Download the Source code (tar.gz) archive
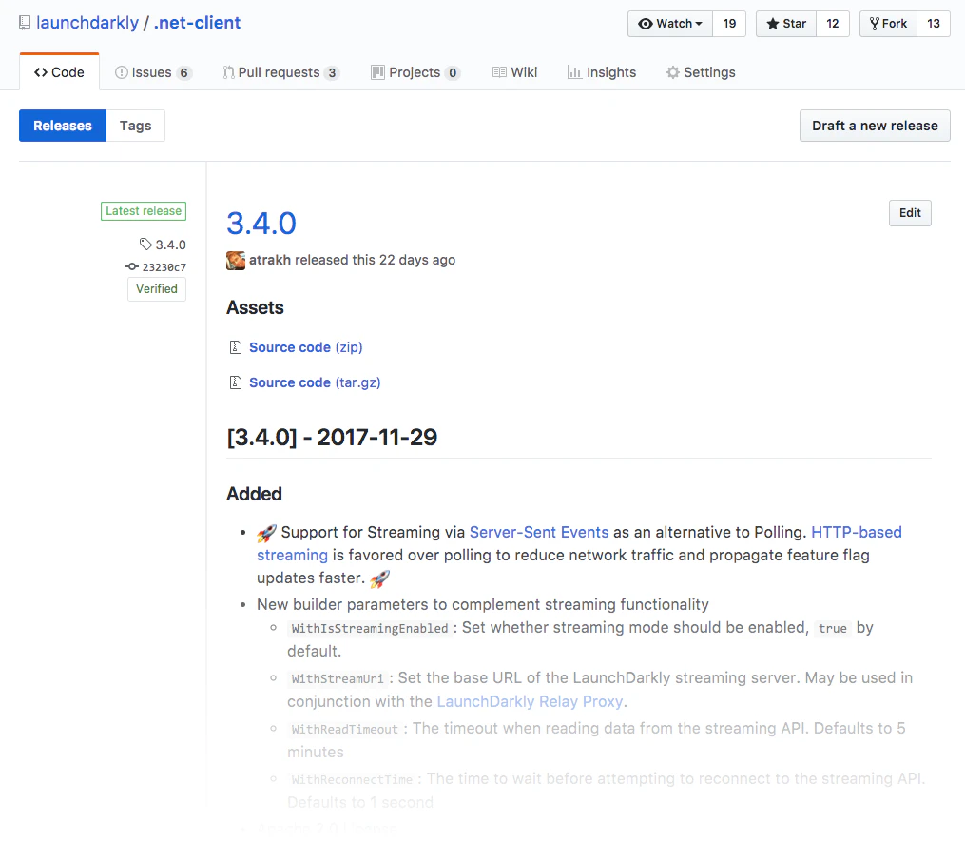This screenshot has height=843, width=965. click(315, 382)
